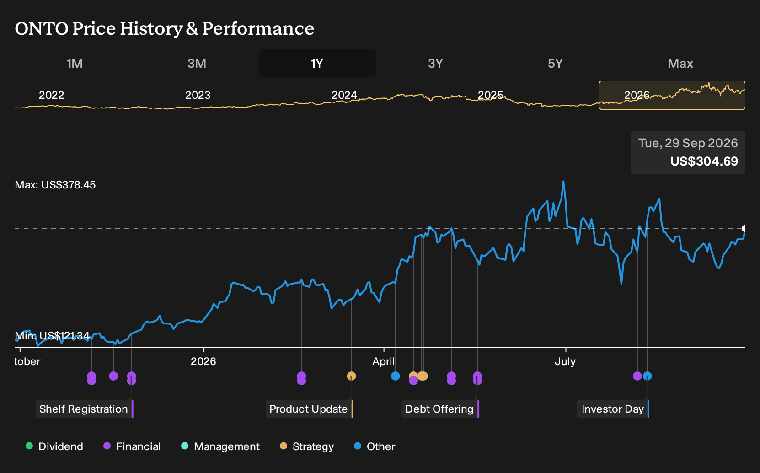This screenshot has width=760, height=473.
Task: Click the Min: US$121.34 label
Action: point(52,336)
